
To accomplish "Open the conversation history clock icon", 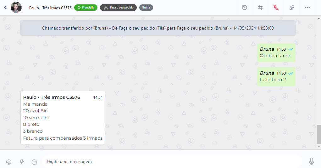I will pos(245,8).
